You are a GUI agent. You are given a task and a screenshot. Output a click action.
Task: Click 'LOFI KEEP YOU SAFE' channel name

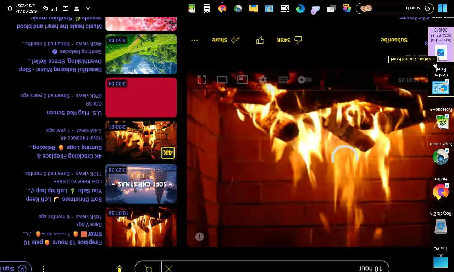click(x=78, y=181)
